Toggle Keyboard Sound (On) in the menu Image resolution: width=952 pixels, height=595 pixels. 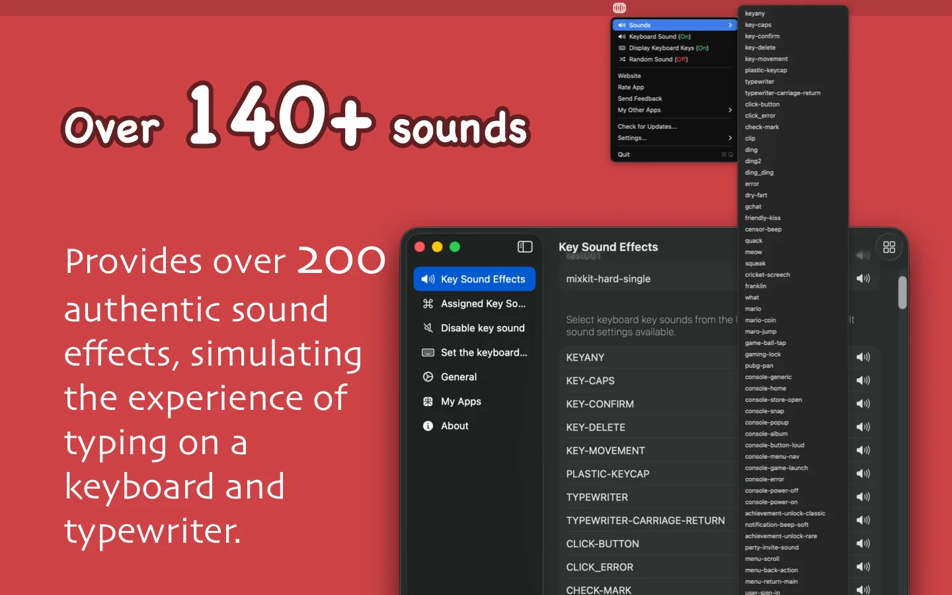pos(674,36)
